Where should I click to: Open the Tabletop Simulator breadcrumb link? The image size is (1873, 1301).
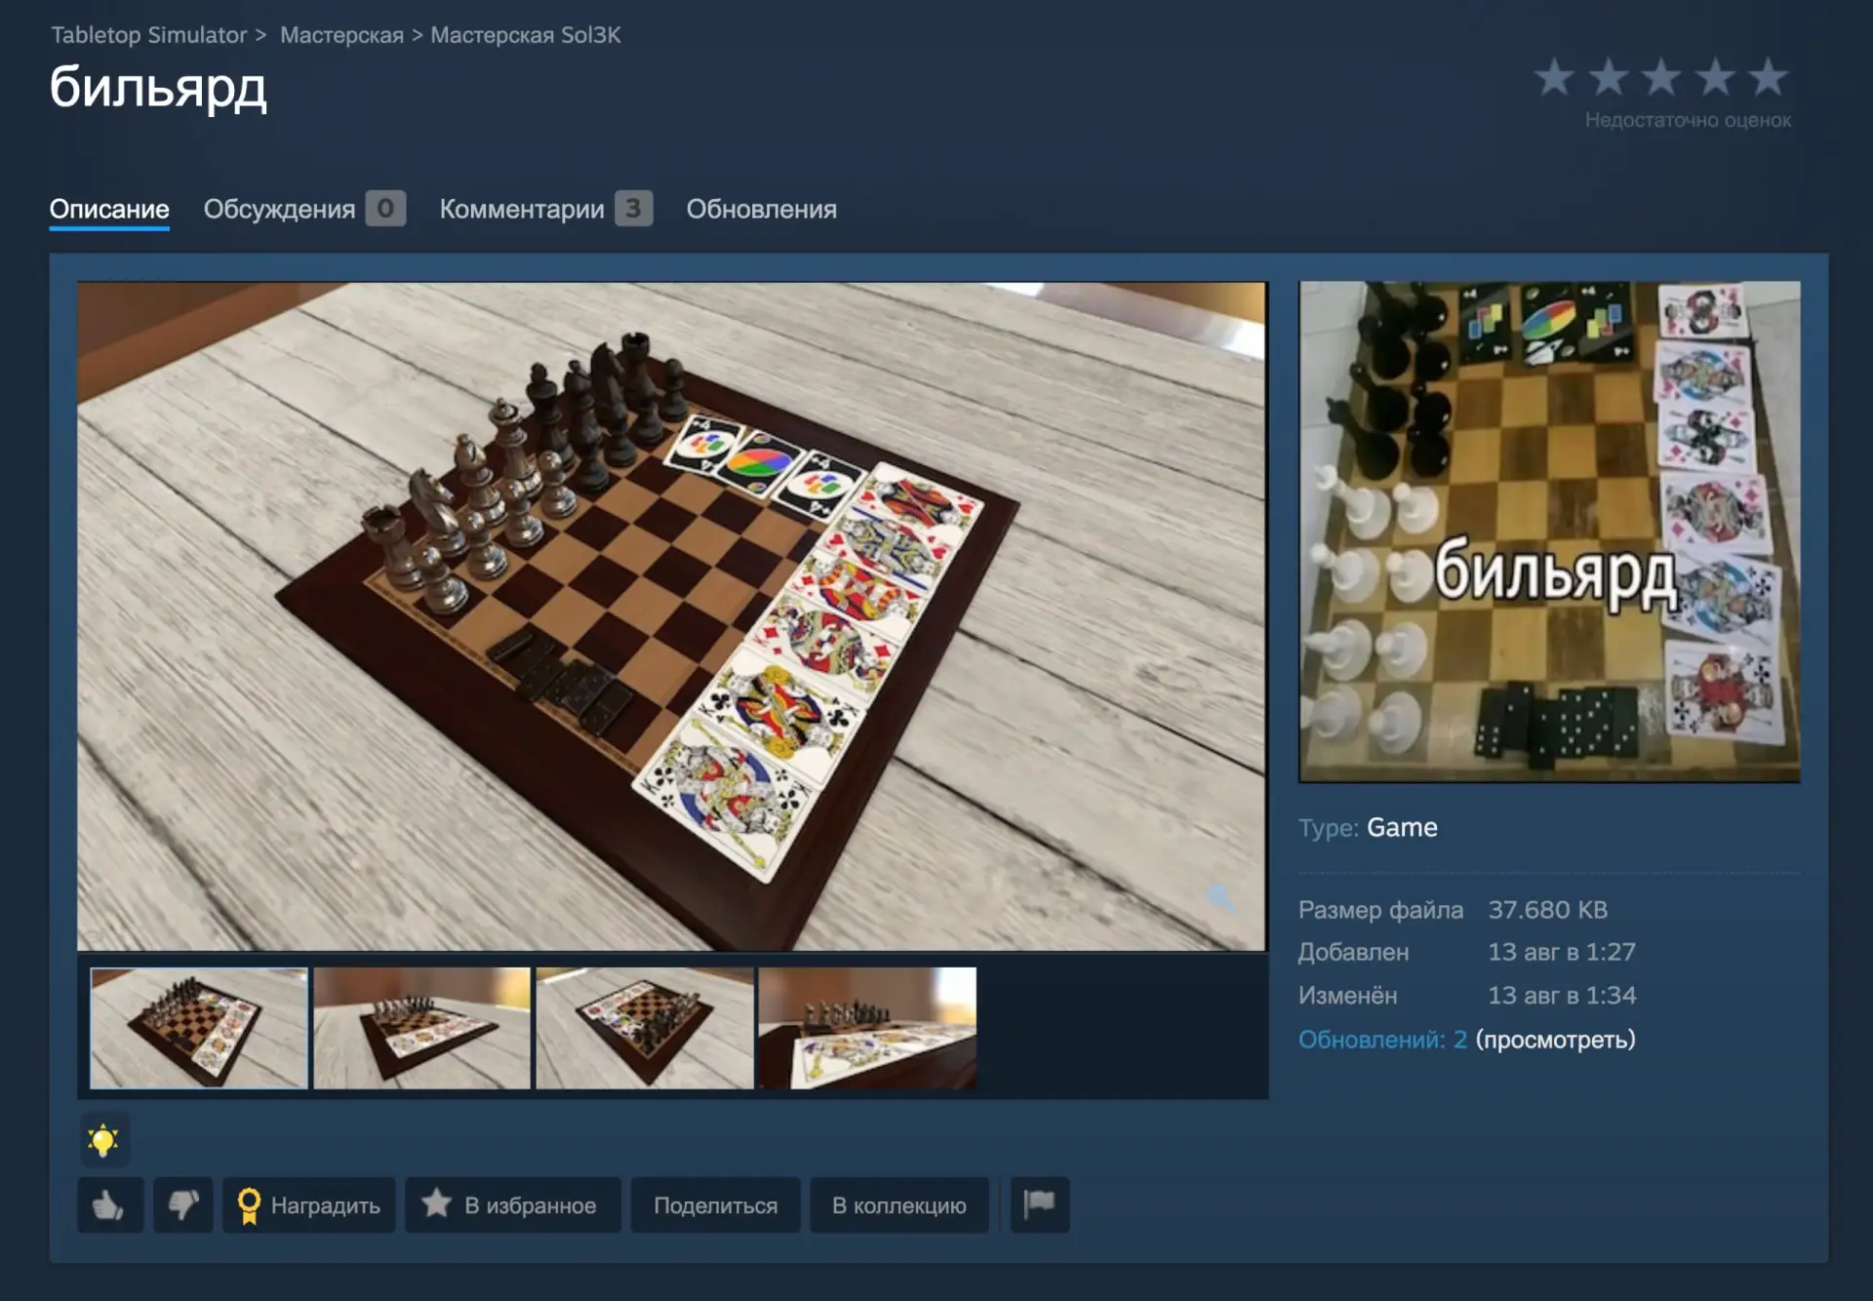(149, 35)
